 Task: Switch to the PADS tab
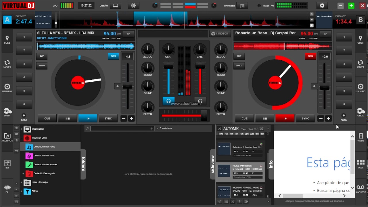pos(360,164)
